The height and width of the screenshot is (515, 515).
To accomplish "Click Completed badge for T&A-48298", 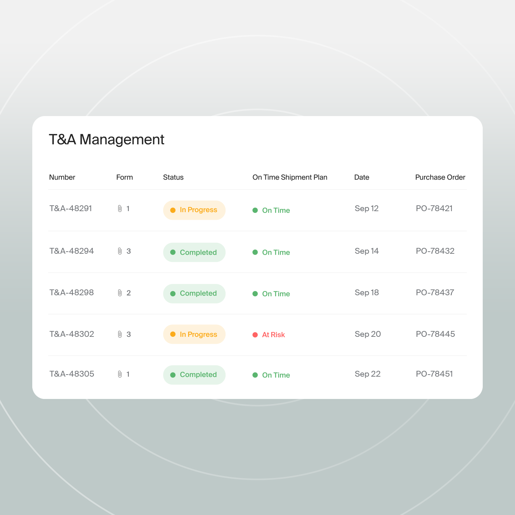I will pyautogui.click(x=194, y=294).
